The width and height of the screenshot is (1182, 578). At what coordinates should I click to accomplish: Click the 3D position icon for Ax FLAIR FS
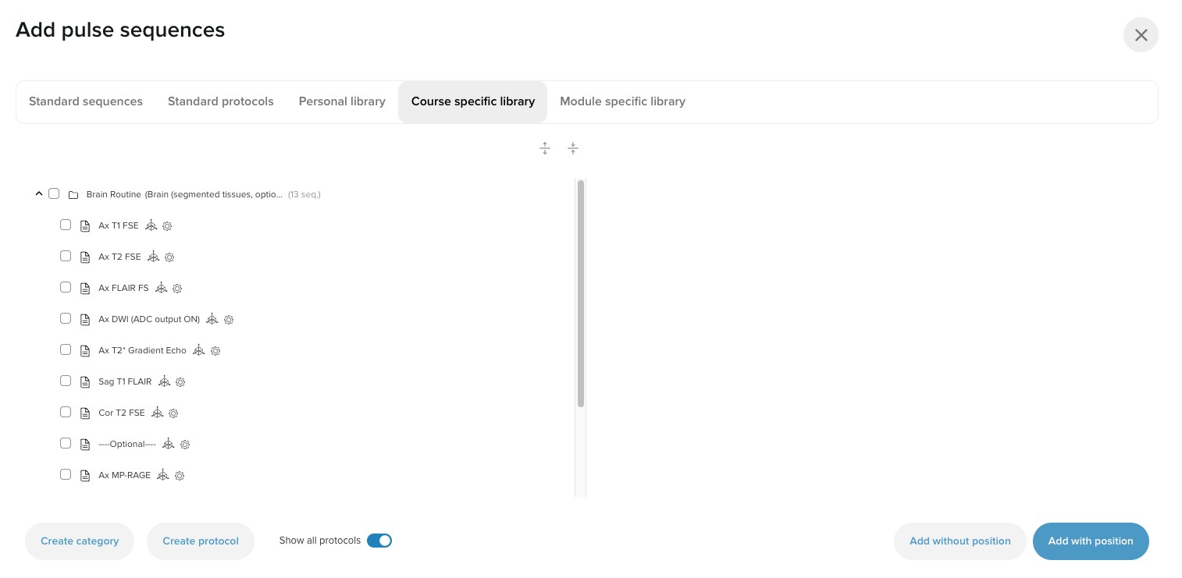[x=161, y=288]
